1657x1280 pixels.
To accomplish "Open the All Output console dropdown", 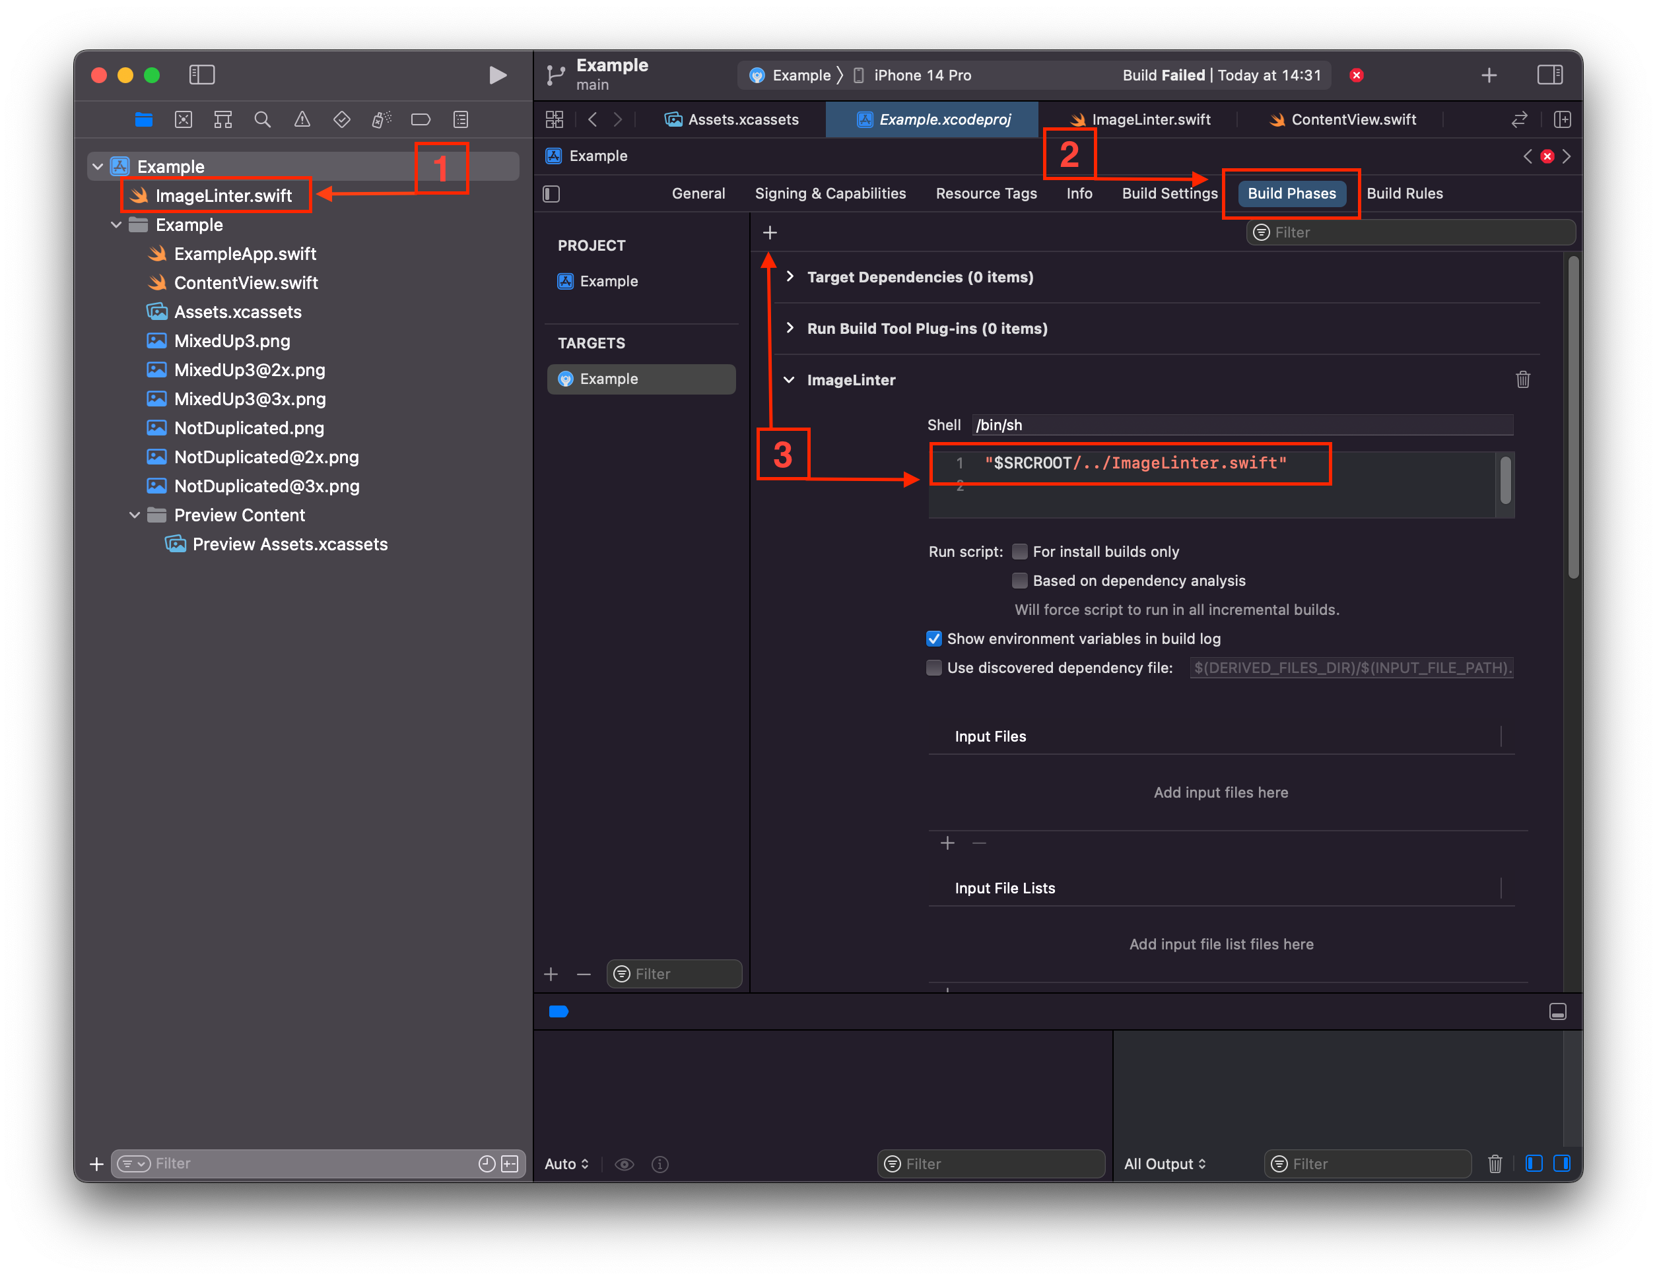I will click(x=1165, y=1164).
